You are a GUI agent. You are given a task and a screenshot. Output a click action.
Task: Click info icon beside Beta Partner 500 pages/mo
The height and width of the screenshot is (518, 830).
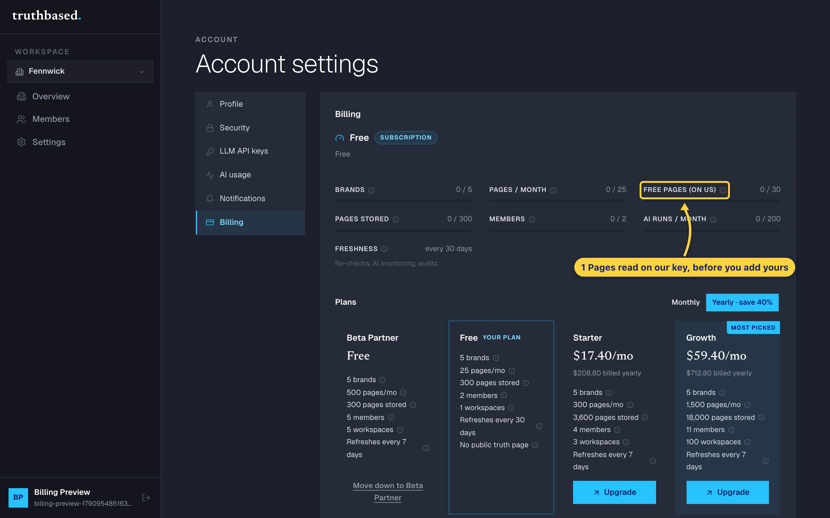pos(403,392)
